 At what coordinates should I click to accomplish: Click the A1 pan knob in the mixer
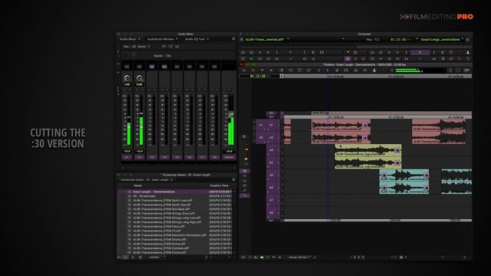127,78
